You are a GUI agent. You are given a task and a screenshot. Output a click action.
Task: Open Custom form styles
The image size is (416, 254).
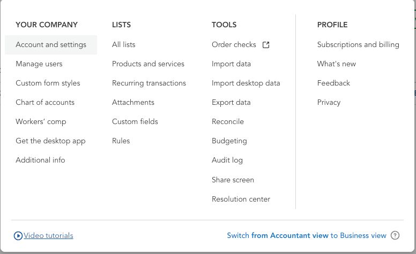[x=48, y=83]
